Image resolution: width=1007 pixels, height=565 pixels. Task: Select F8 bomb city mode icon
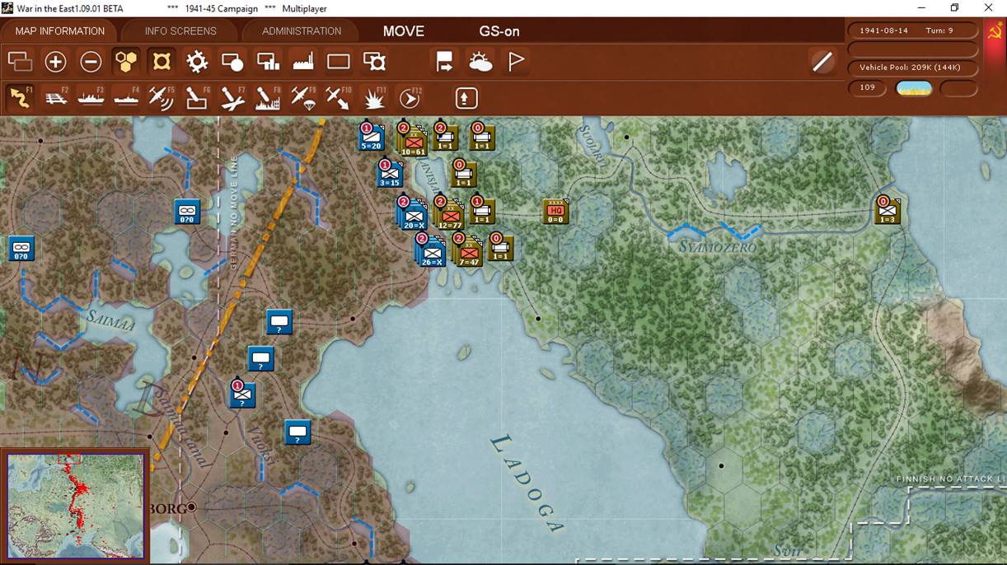tap(268, 98)
